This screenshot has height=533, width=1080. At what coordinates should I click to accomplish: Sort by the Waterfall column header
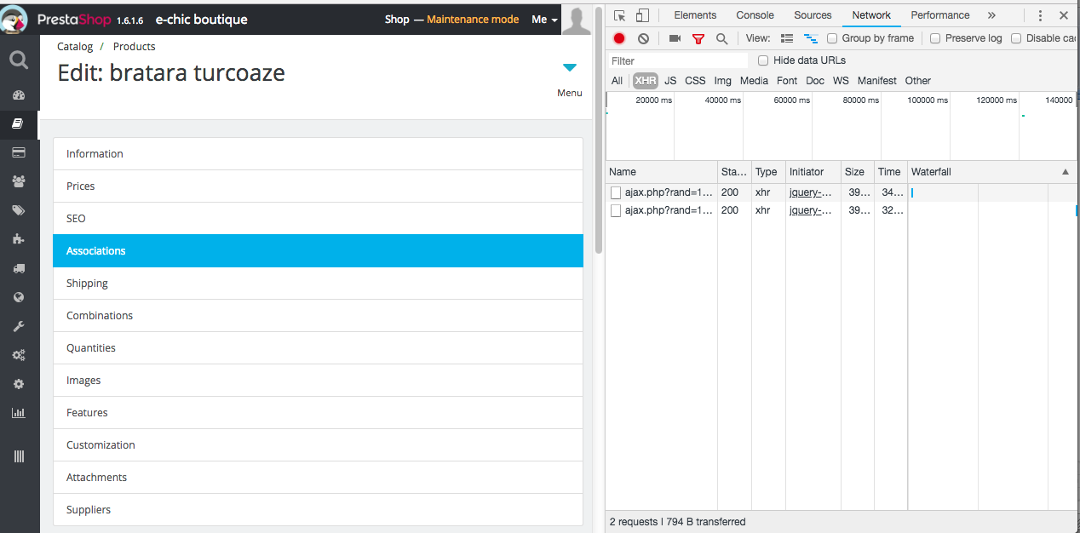coord(991,172)
